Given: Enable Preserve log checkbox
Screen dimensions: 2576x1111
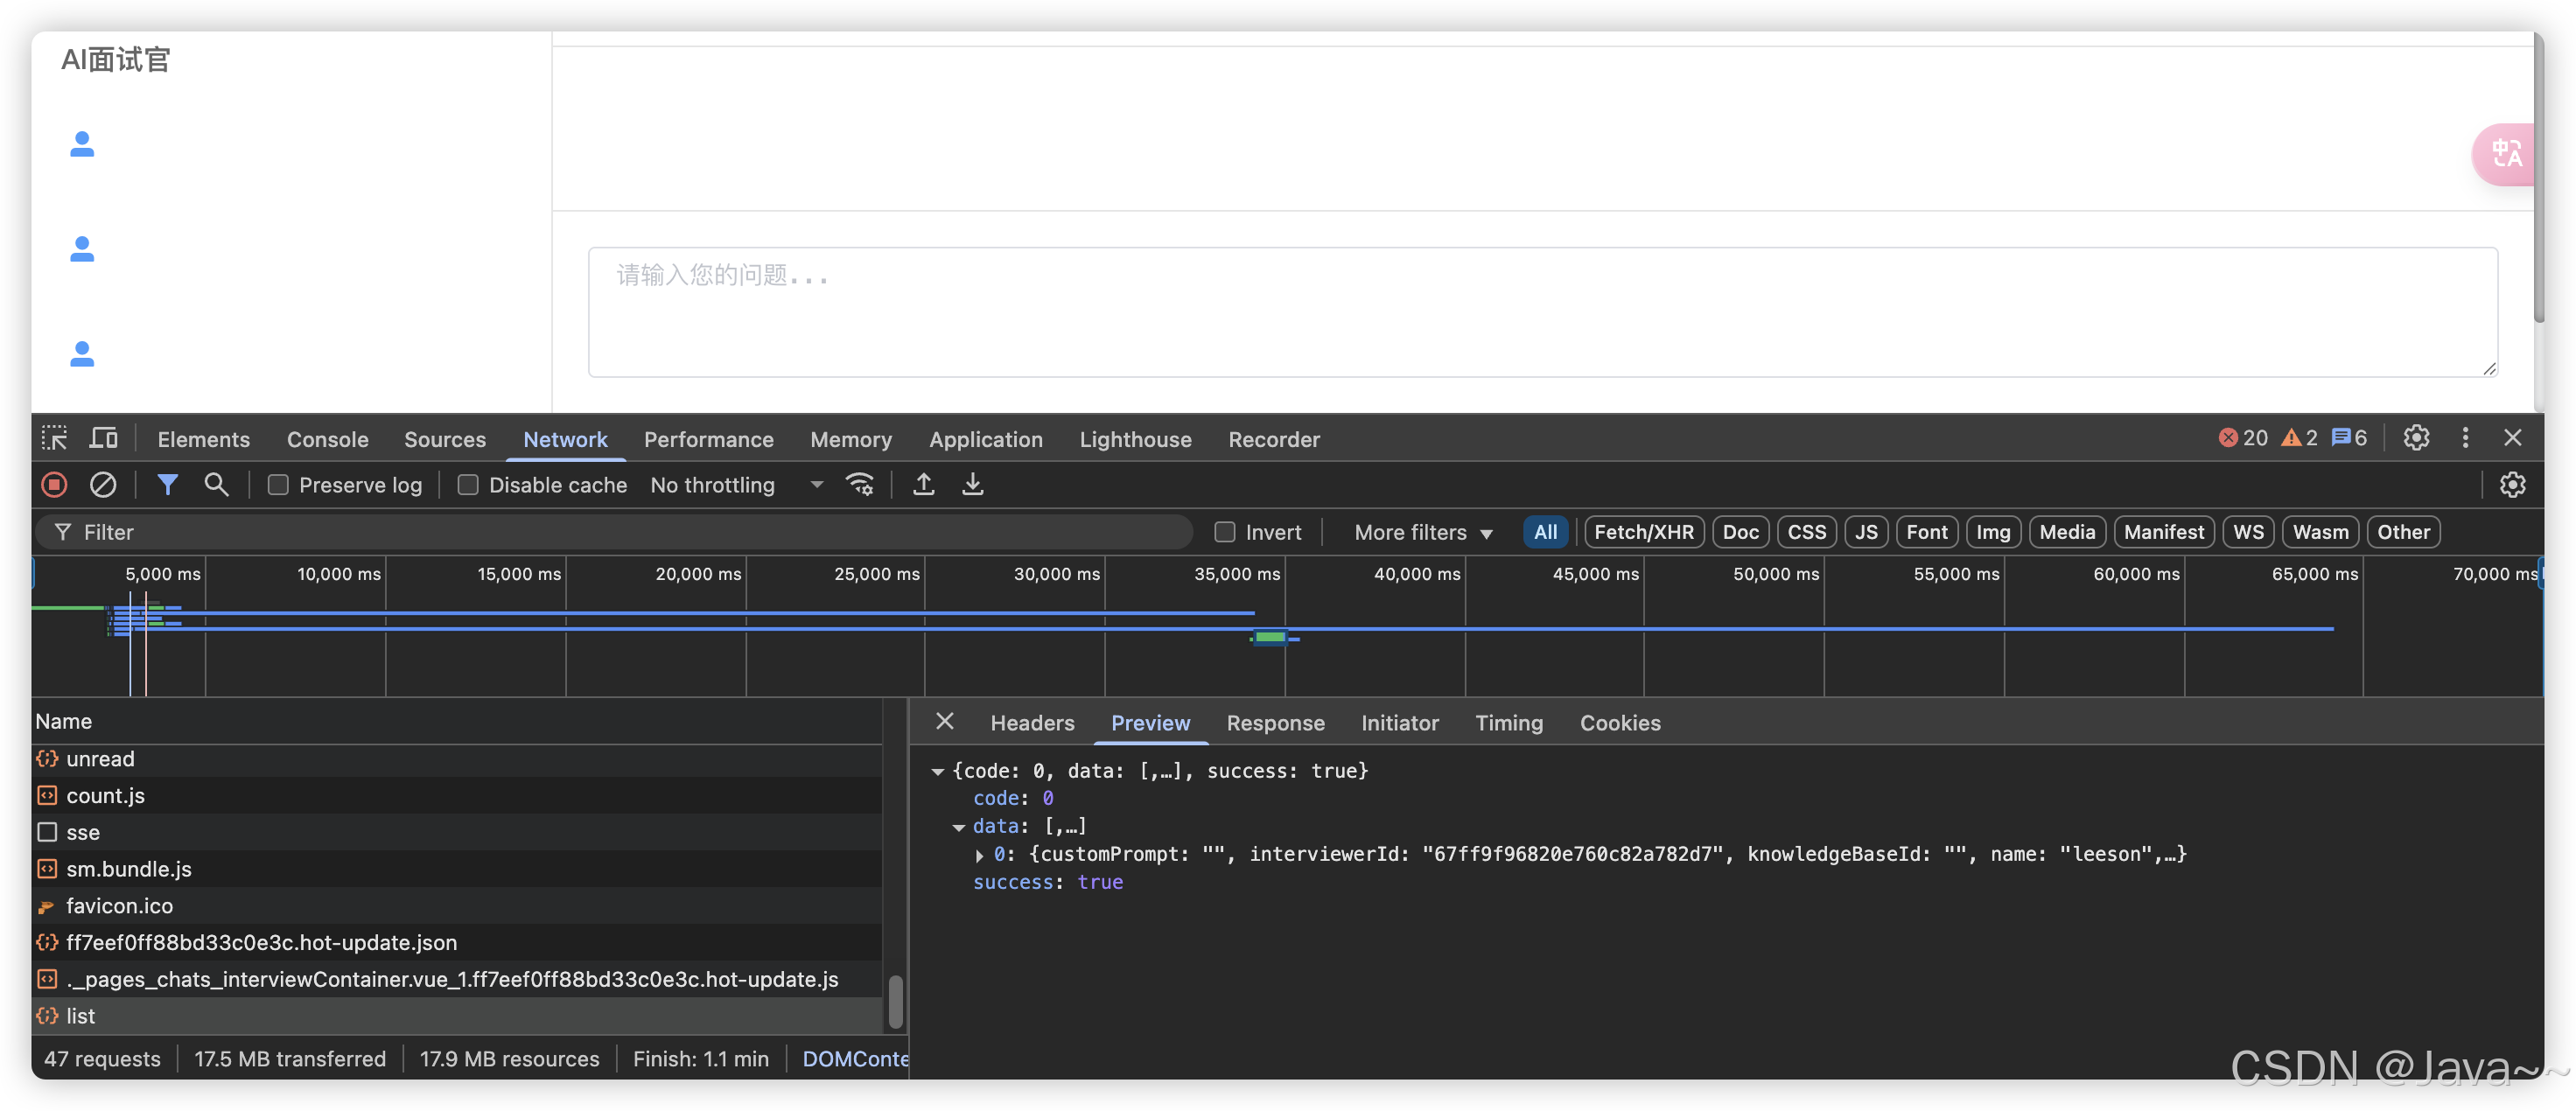Looking at the screenshot, I should (279, 485).
